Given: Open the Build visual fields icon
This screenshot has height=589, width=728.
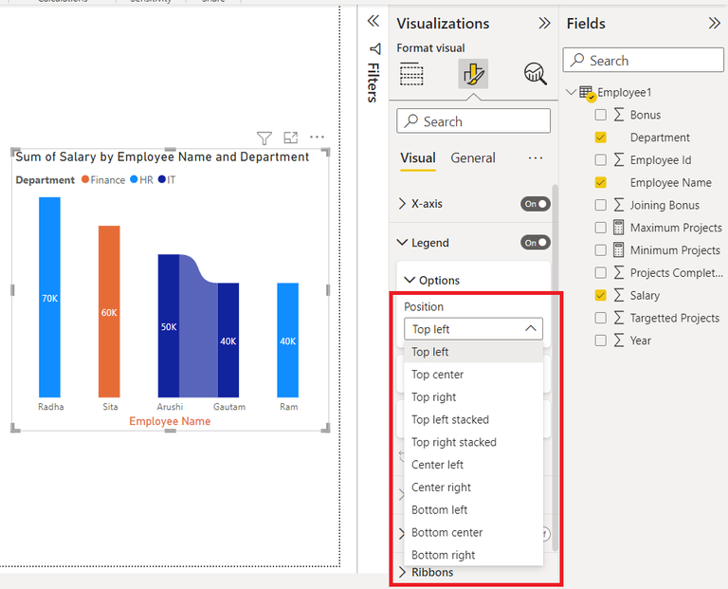Looking at the screenshot, I should tap(411, 74).
